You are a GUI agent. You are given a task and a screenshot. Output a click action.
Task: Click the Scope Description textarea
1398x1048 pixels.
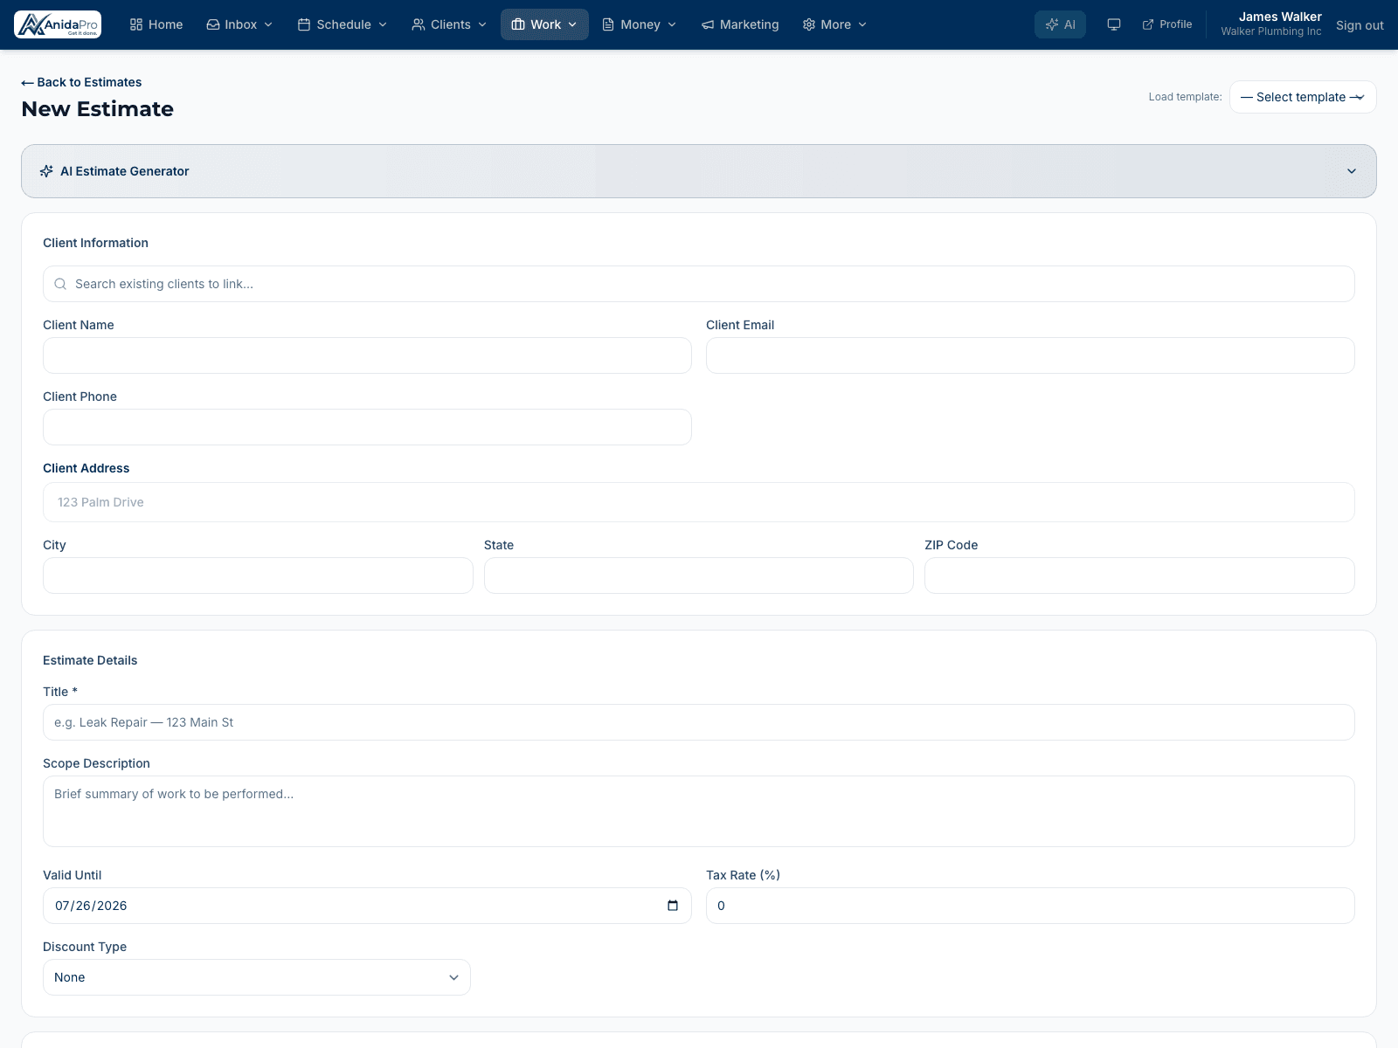(x=699, y=811)
